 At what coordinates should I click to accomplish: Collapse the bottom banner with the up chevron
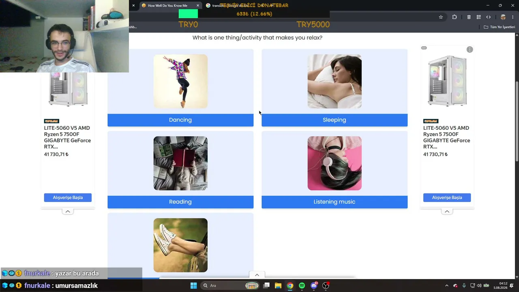[257, 275]
